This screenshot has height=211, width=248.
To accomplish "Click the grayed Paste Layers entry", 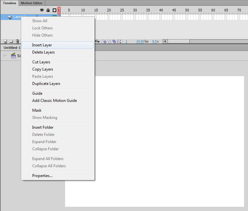I will pyautogui.click(x=58, y=76).
